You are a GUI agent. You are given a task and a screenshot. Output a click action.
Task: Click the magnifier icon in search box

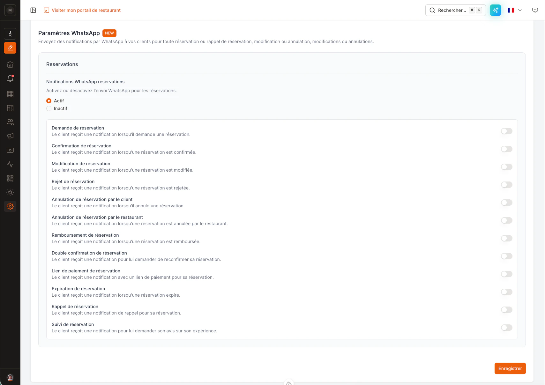pyautogui.click(x=432, y=10)
